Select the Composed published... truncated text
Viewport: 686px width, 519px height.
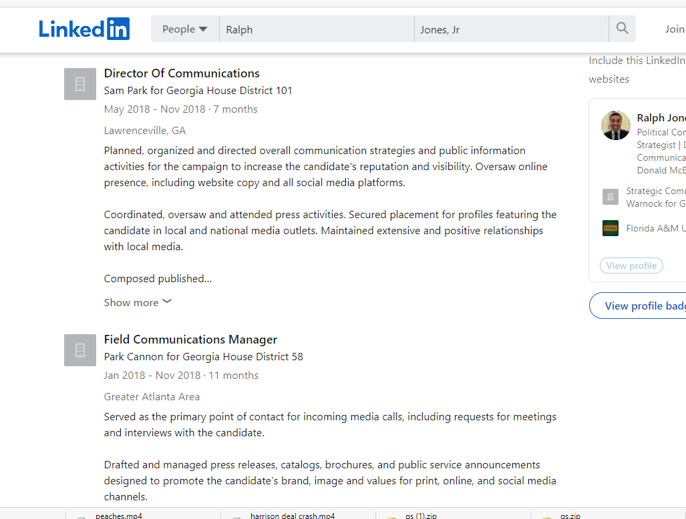(x=158, y=279)
